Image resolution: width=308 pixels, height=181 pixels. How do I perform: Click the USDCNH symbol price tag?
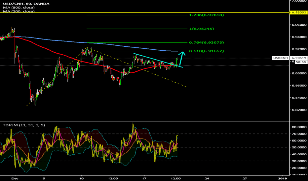281,58
